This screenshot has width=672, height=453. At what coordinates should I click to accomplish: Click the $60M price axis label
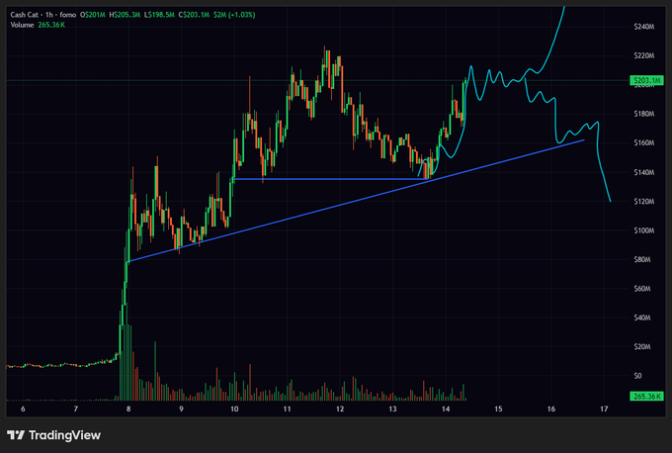coord(642,288)
